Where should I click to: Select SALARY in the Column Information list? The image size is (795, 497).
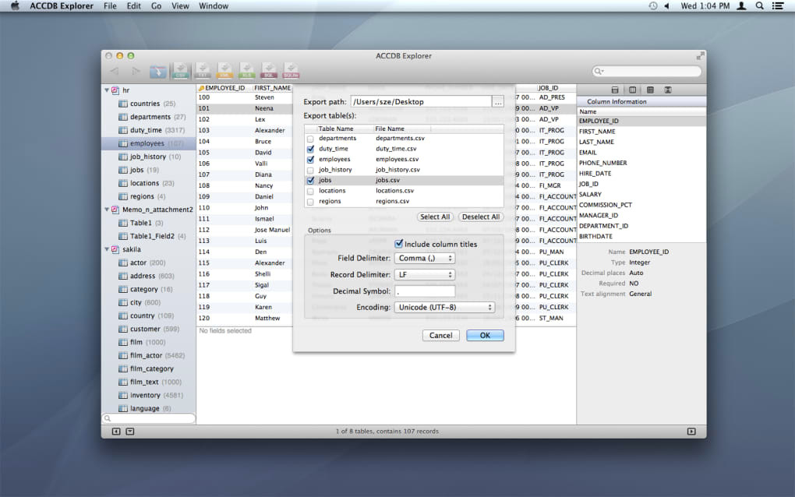tap(641, 195)
